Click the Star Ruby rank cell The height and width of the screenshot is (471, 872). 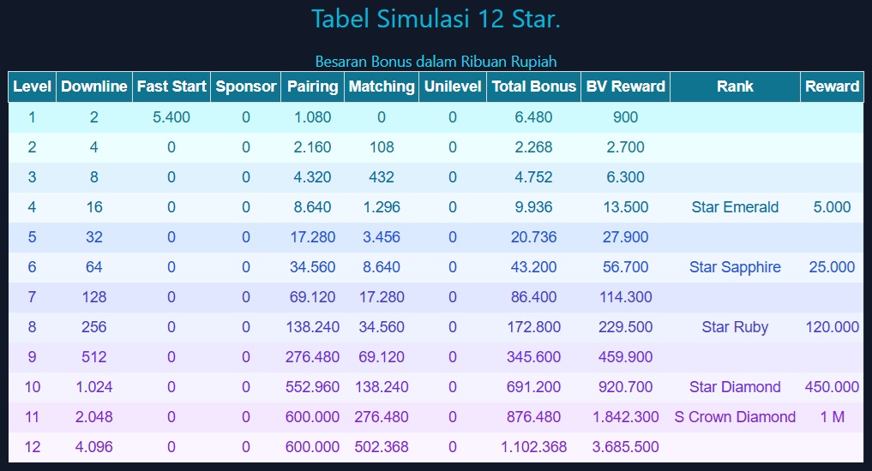pos(736,327)
